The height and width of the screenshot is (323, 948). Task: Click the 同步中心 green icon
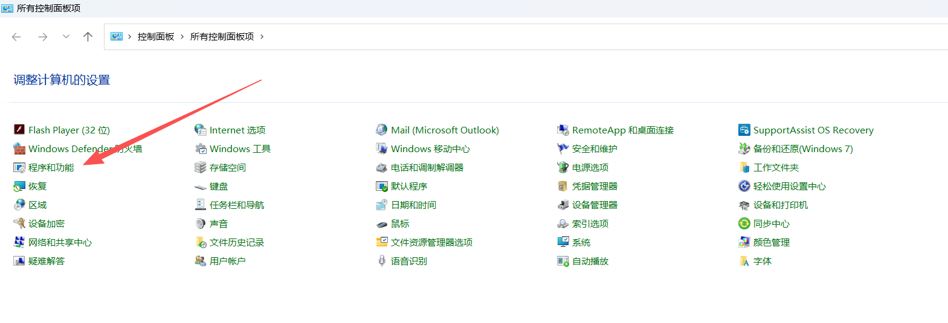pos(744,223)
